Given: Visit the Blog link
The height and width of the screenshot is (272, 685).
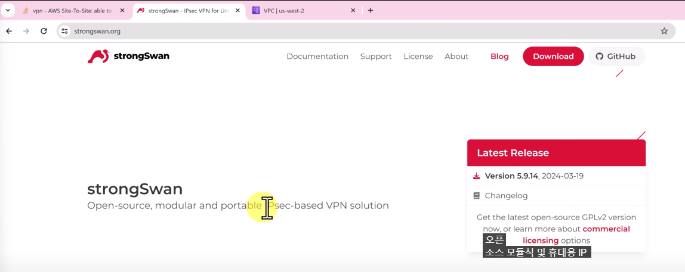Looking at the screenshot, I should 499,56.
